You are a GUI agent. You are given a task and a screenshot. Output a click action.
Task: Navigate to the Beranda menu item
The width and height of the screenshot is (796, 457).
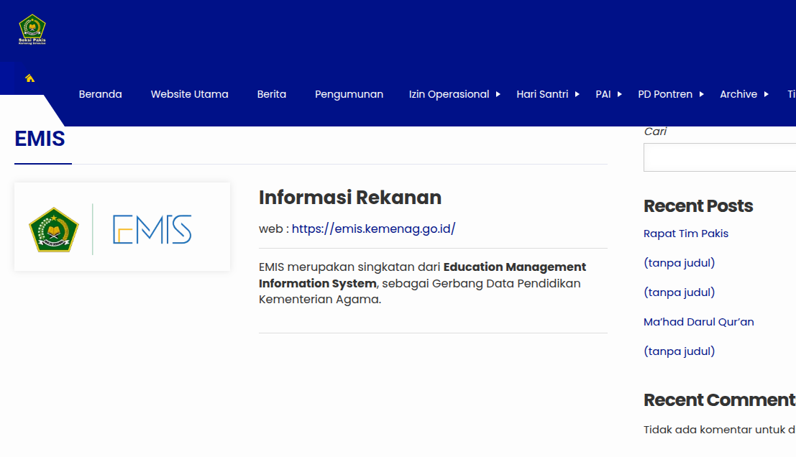click(100, 94)
